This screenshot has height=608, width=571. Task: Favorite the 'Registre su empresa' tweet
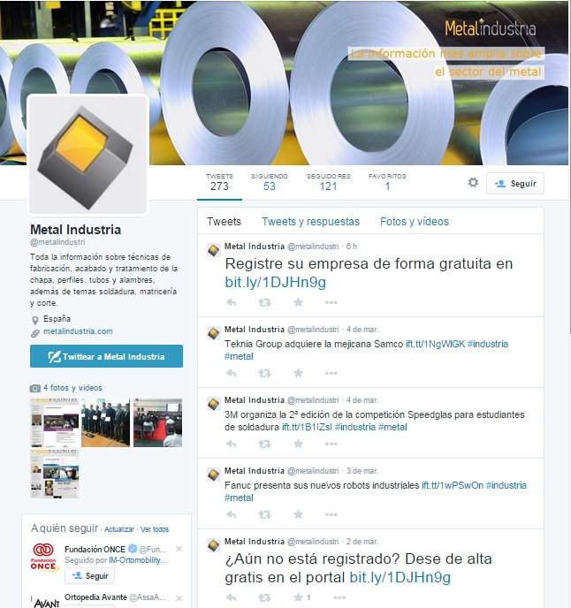point(298,302)
